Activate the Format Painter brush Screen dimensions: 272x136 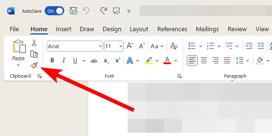[x=34, y=65]
